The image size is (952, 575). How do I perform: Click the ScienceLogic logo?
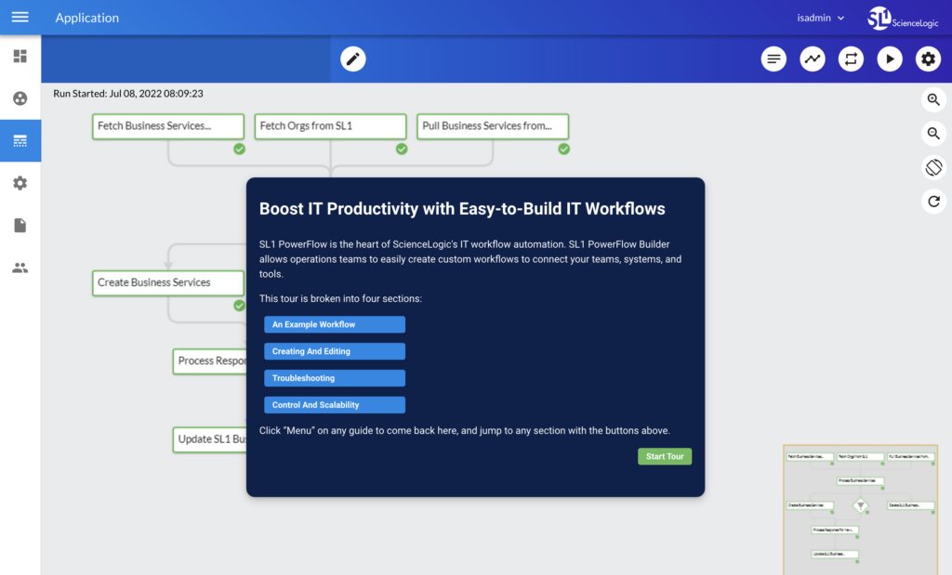coord(904,19)
